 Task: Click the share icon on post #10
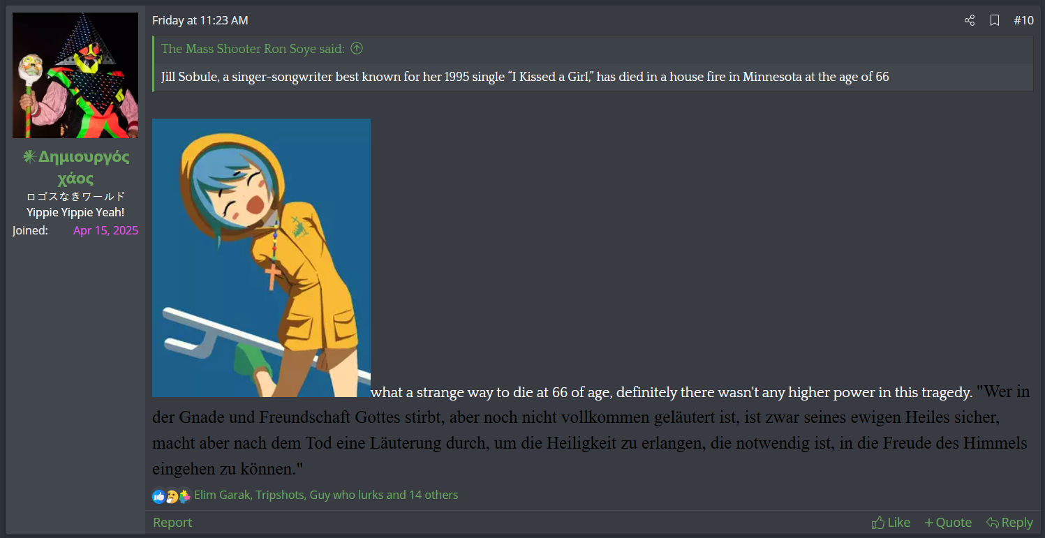(970, 20)
